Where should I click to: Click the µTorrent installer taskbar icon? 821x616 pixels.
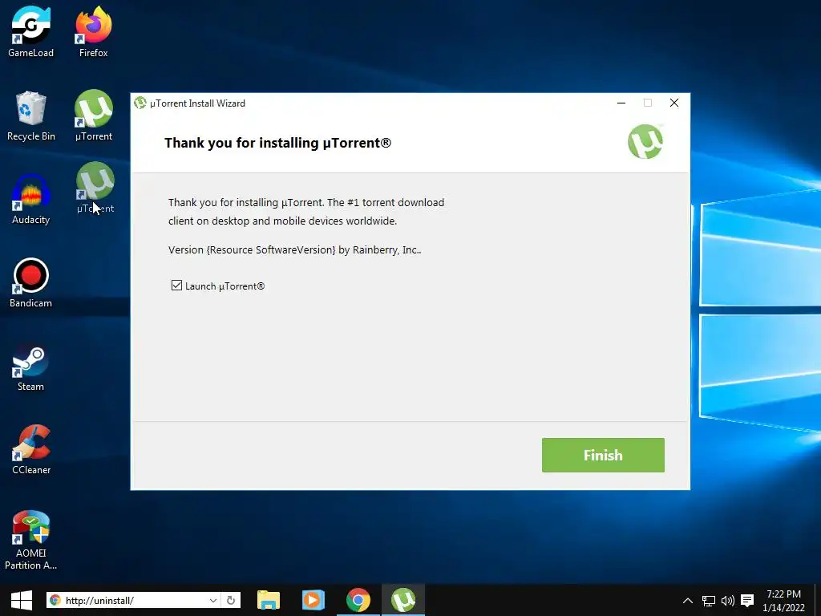[403, 600]
